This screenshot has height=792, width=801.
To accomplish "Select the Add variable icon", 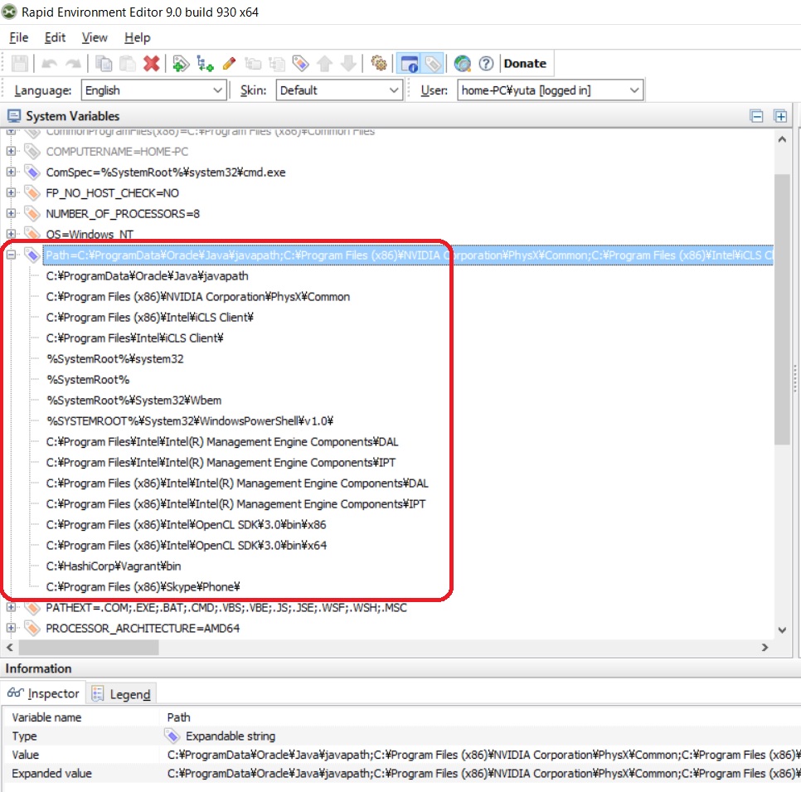I will point(180,64).
